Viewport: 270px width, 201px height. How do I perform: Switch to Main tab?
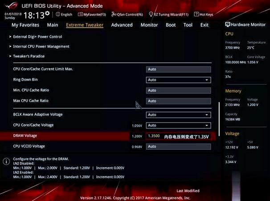pos(53,25)
